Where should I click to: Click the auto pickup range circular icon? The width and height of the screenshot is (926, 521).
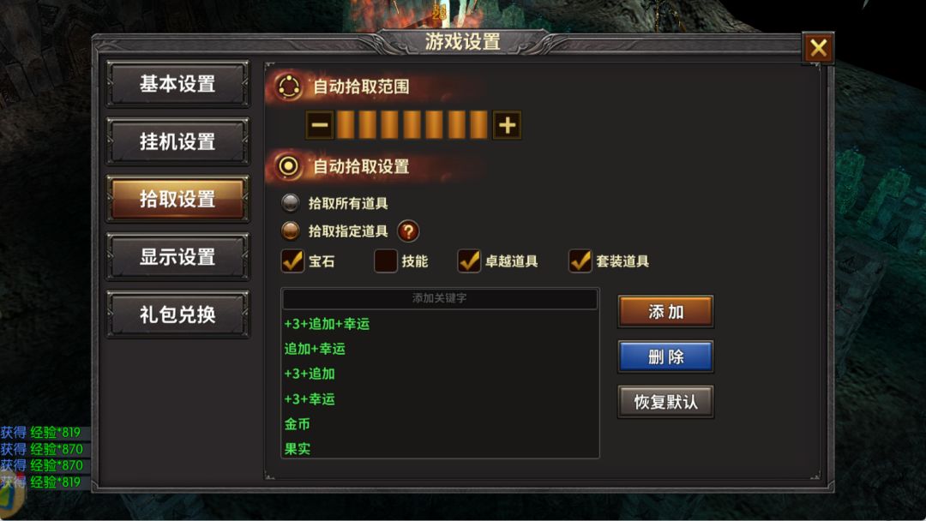coord(289,87)
